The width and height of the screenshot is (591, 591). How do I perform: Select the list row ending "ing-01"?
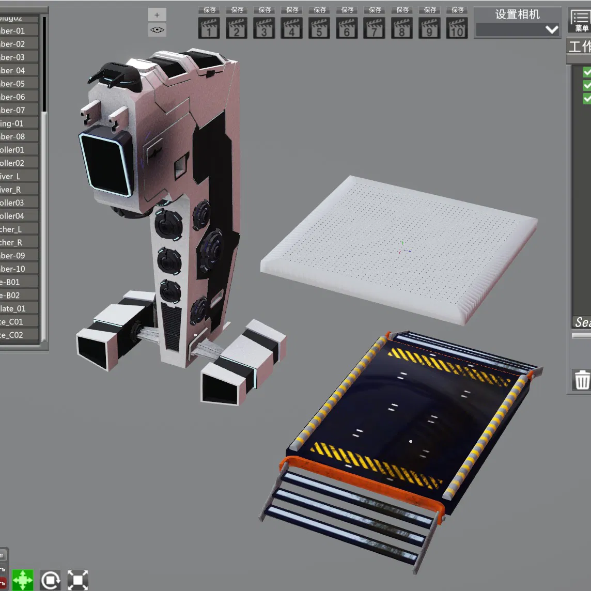[19, 123]
